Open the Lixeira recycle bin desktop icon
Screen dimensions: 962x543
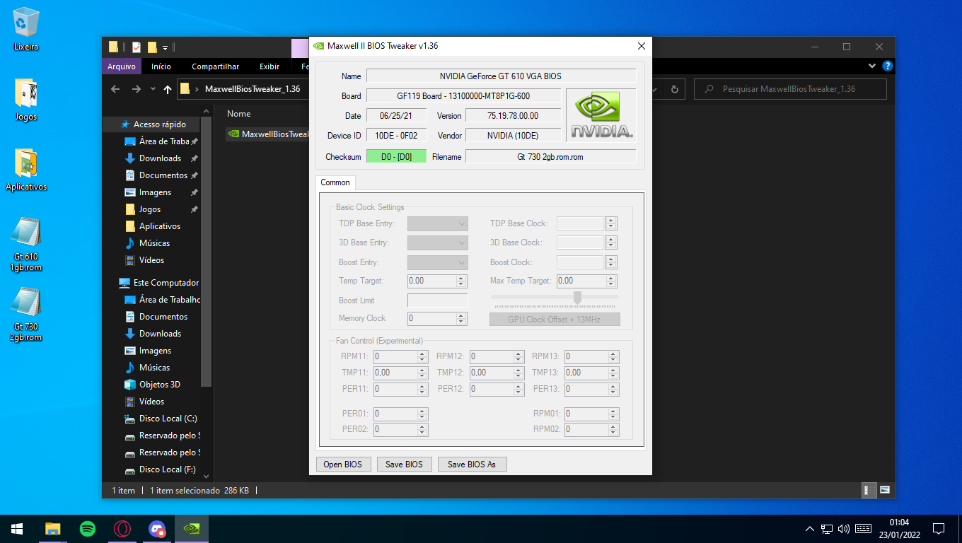click(26, 29)
